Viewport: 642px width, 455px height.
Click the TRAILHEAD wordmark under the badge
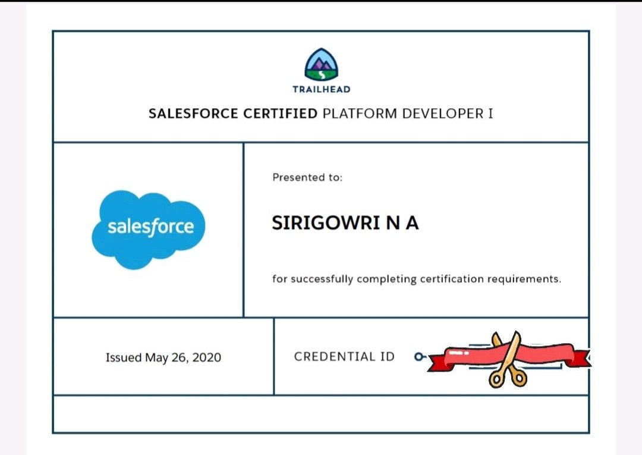(322, 89)
